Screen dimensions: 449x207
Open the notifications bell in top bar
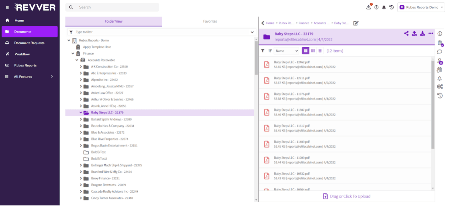pos(384,7)
